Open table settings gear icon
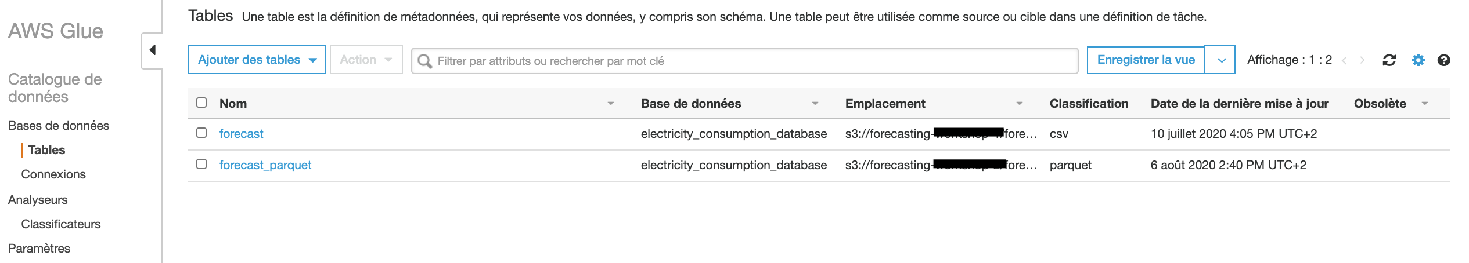1469x263 pixels. pos(1418,60)
